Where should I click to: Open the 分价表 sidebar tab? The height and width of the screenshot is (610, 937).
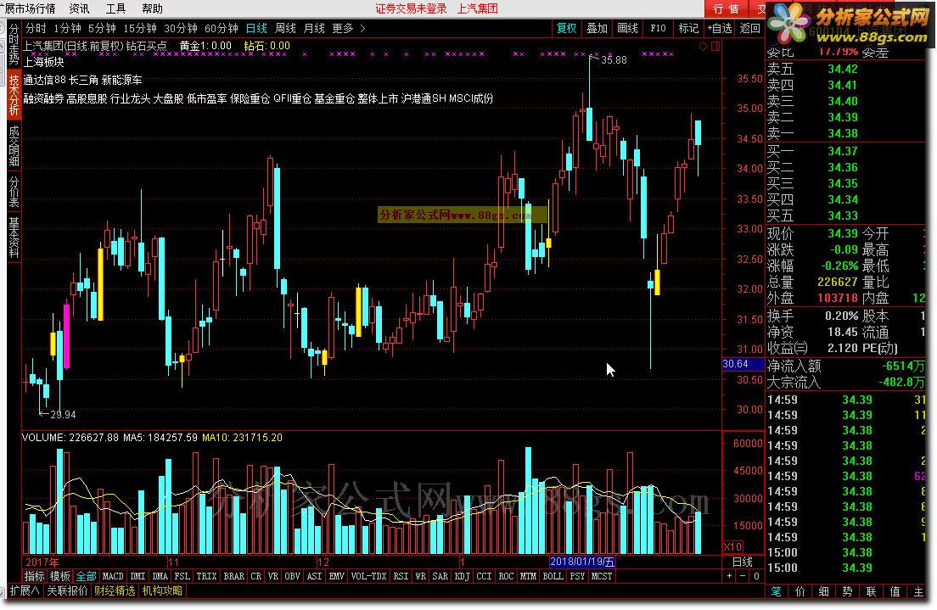(x=14, y=192)
